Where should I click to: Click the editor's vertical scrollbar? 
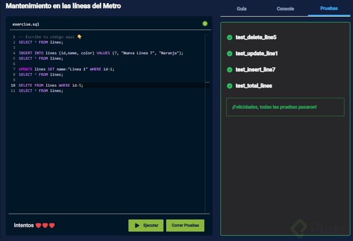pyautogui.click(x=207, y=123)
